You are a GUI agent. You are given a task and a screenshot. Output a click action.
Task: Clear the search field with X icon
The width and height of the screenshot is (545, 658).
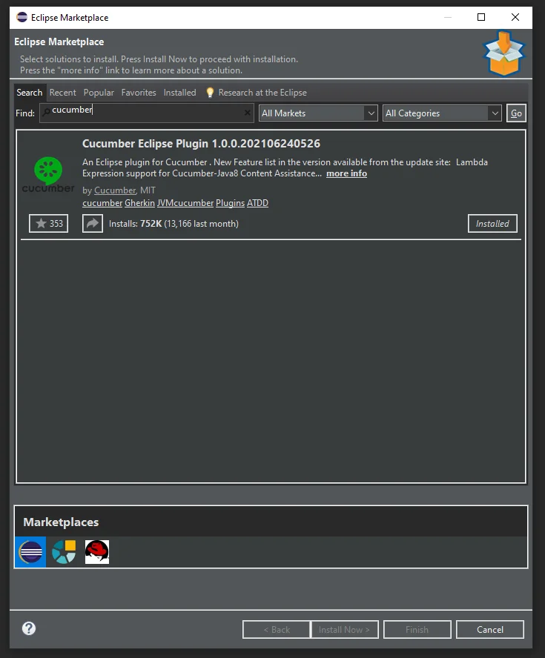(x=248, y=113)
